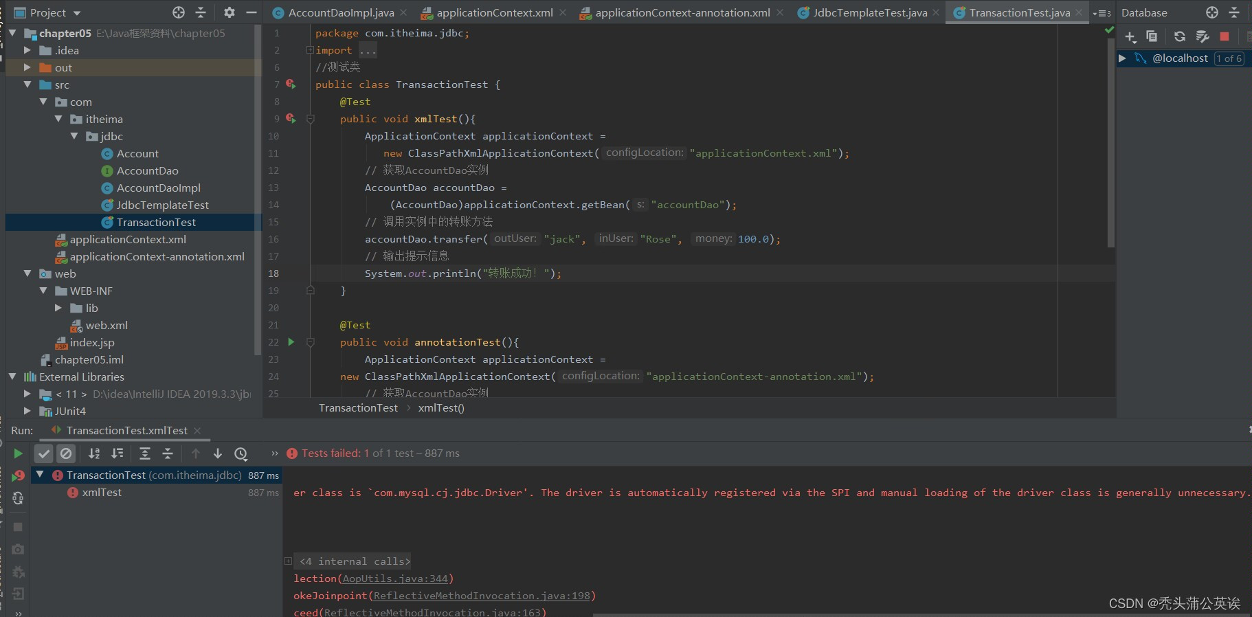Screen dimensions: 1252x617
Task: Click the red stop icon in Database panel
Action: point(1225,36)
